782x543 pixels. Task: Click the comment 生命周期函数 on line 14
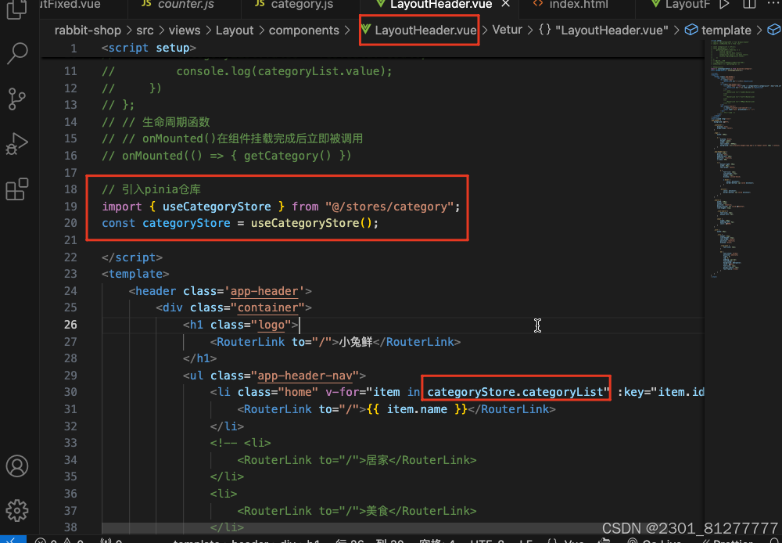pyautogui.click(x=176, y=122)
